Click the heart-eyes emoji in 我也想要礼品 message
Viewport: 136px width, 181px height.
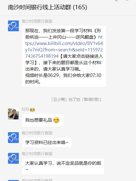56,120
